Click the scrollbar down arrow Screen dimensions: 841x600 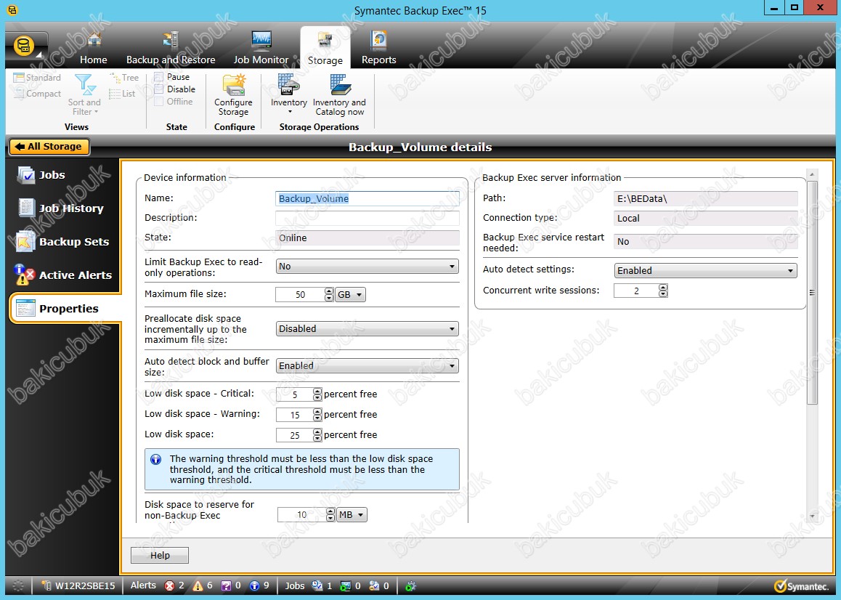(812, 516)
